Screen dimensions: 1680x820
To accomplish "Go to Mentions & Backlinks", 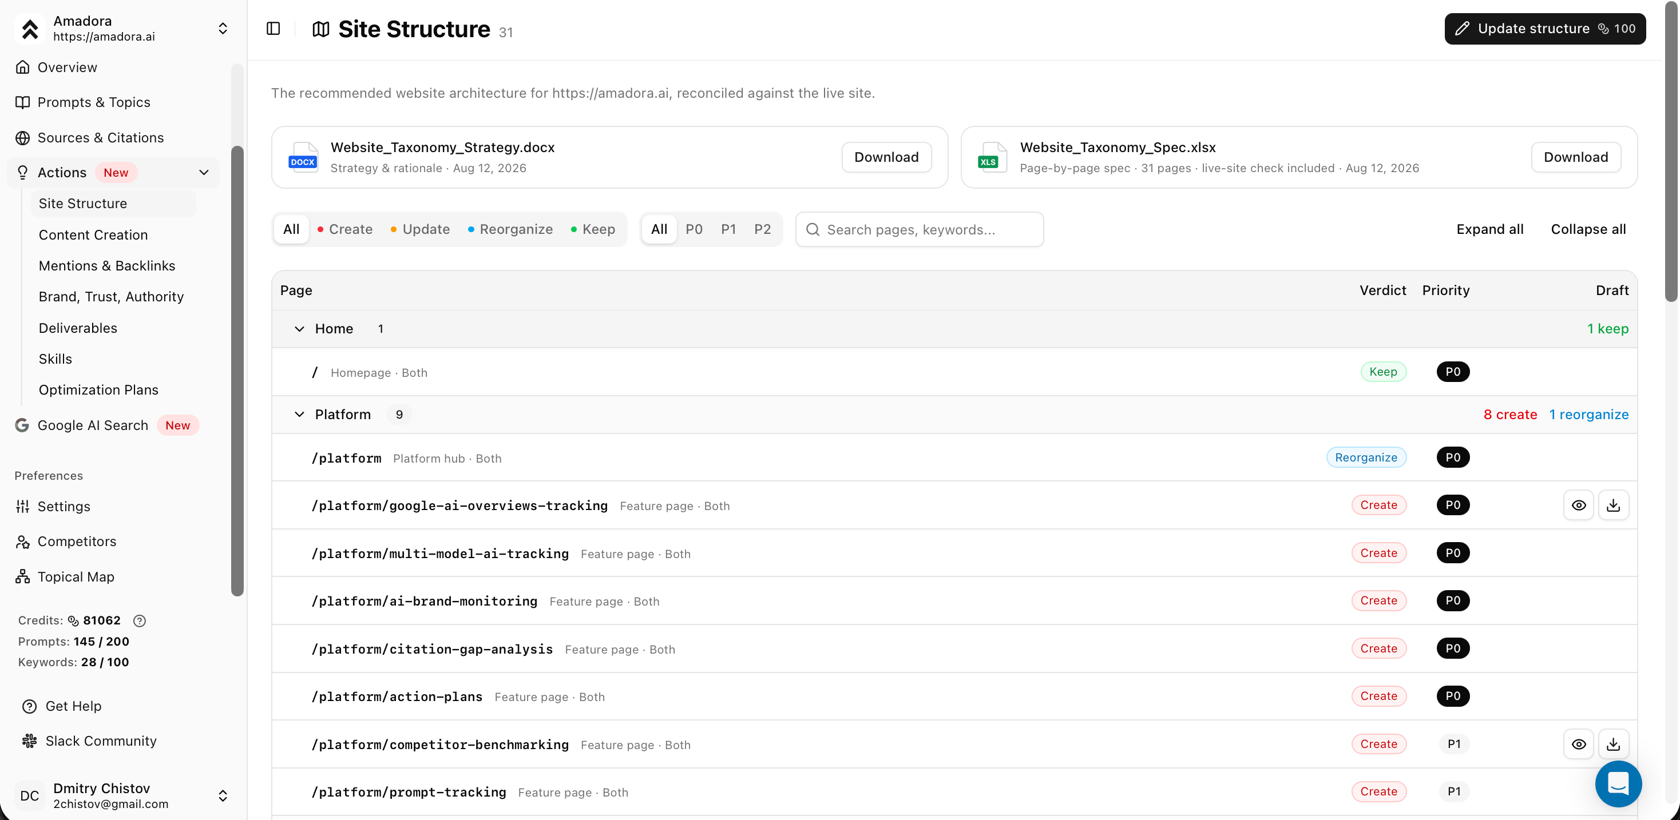I will tap(107, 265).
